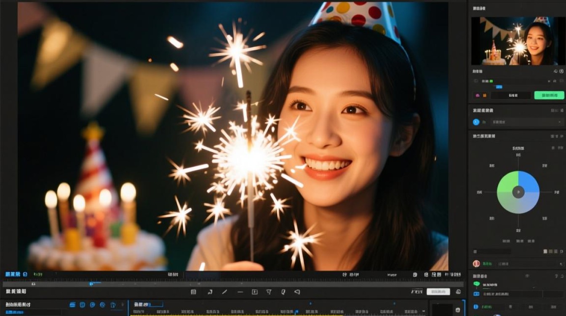The width and height of the screenshot is (566, 316).
Task: Click the third blue round icon in the track header
Action: (x=92, y=305)
